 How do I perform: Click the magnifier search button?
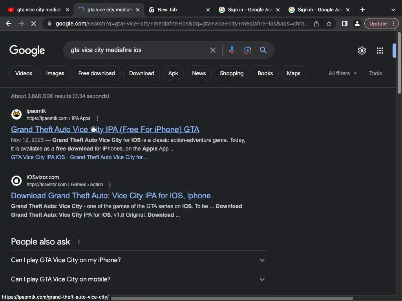tap(263, 50)
